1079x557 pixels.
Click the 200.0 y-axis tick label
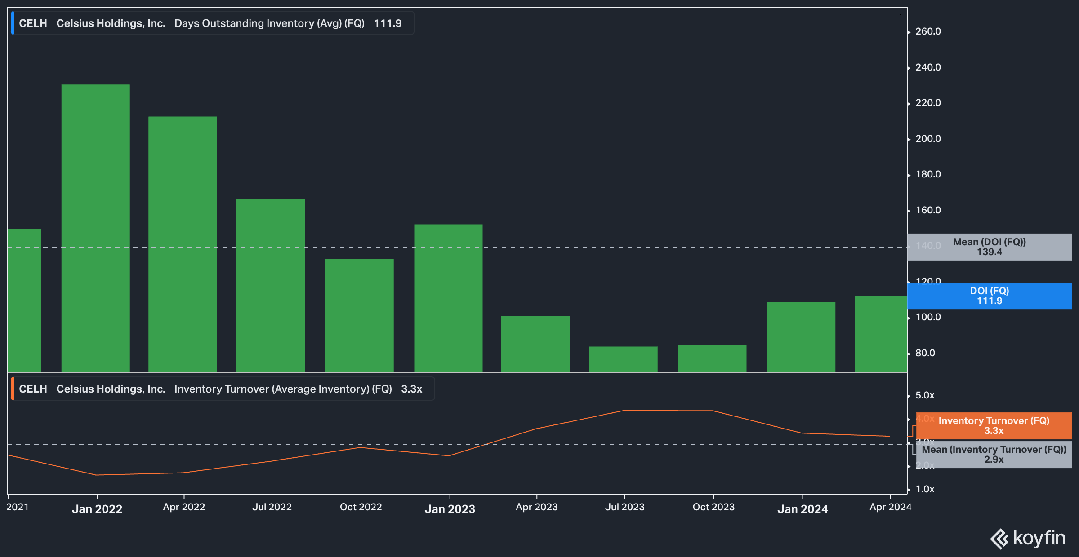click(928, 139)
